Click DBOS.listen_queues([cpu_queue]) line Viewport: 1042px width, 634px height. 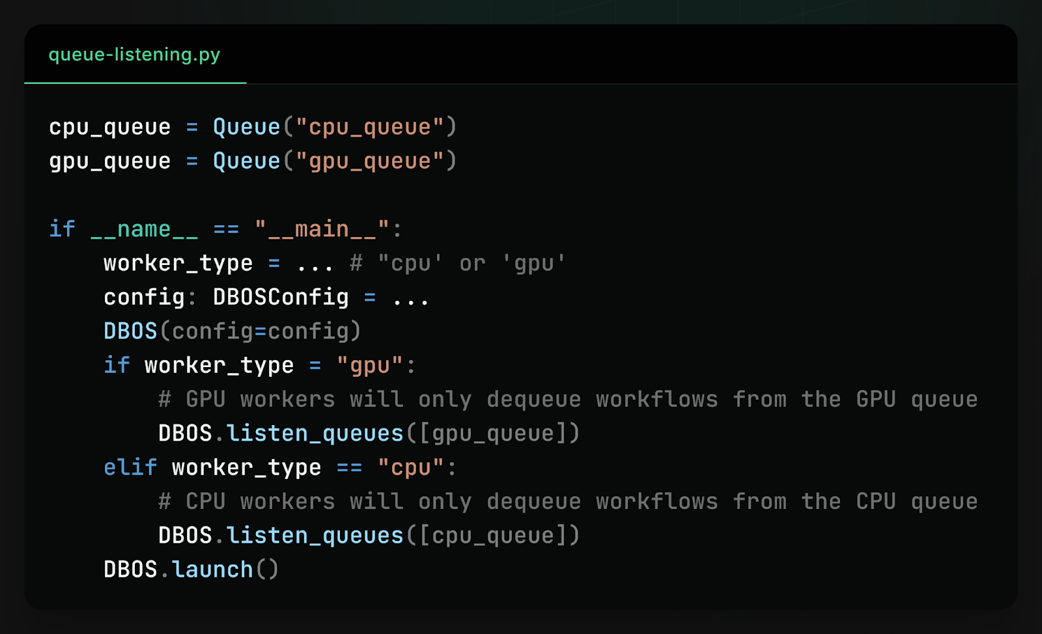[369, 536]
